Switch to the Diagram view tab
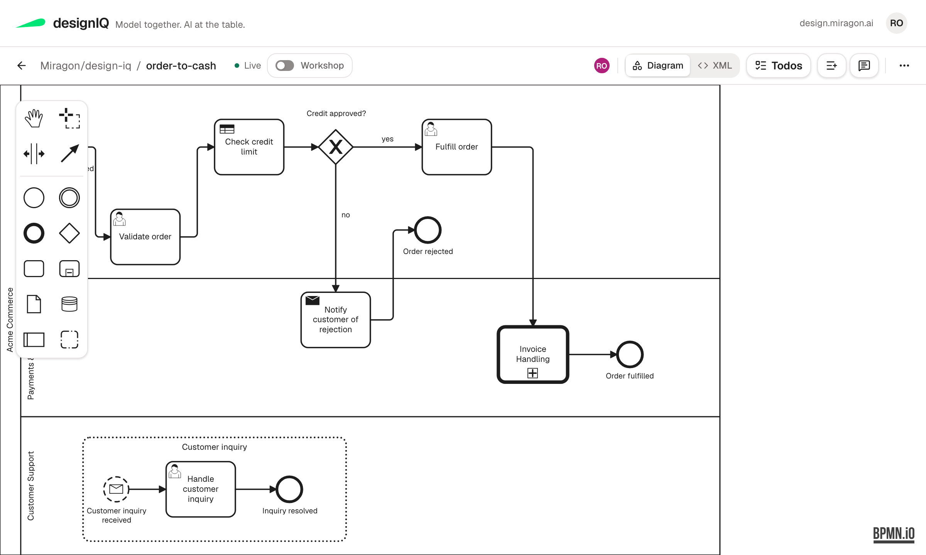Screen dimensions: 926x555 click(x=658, y=66)
